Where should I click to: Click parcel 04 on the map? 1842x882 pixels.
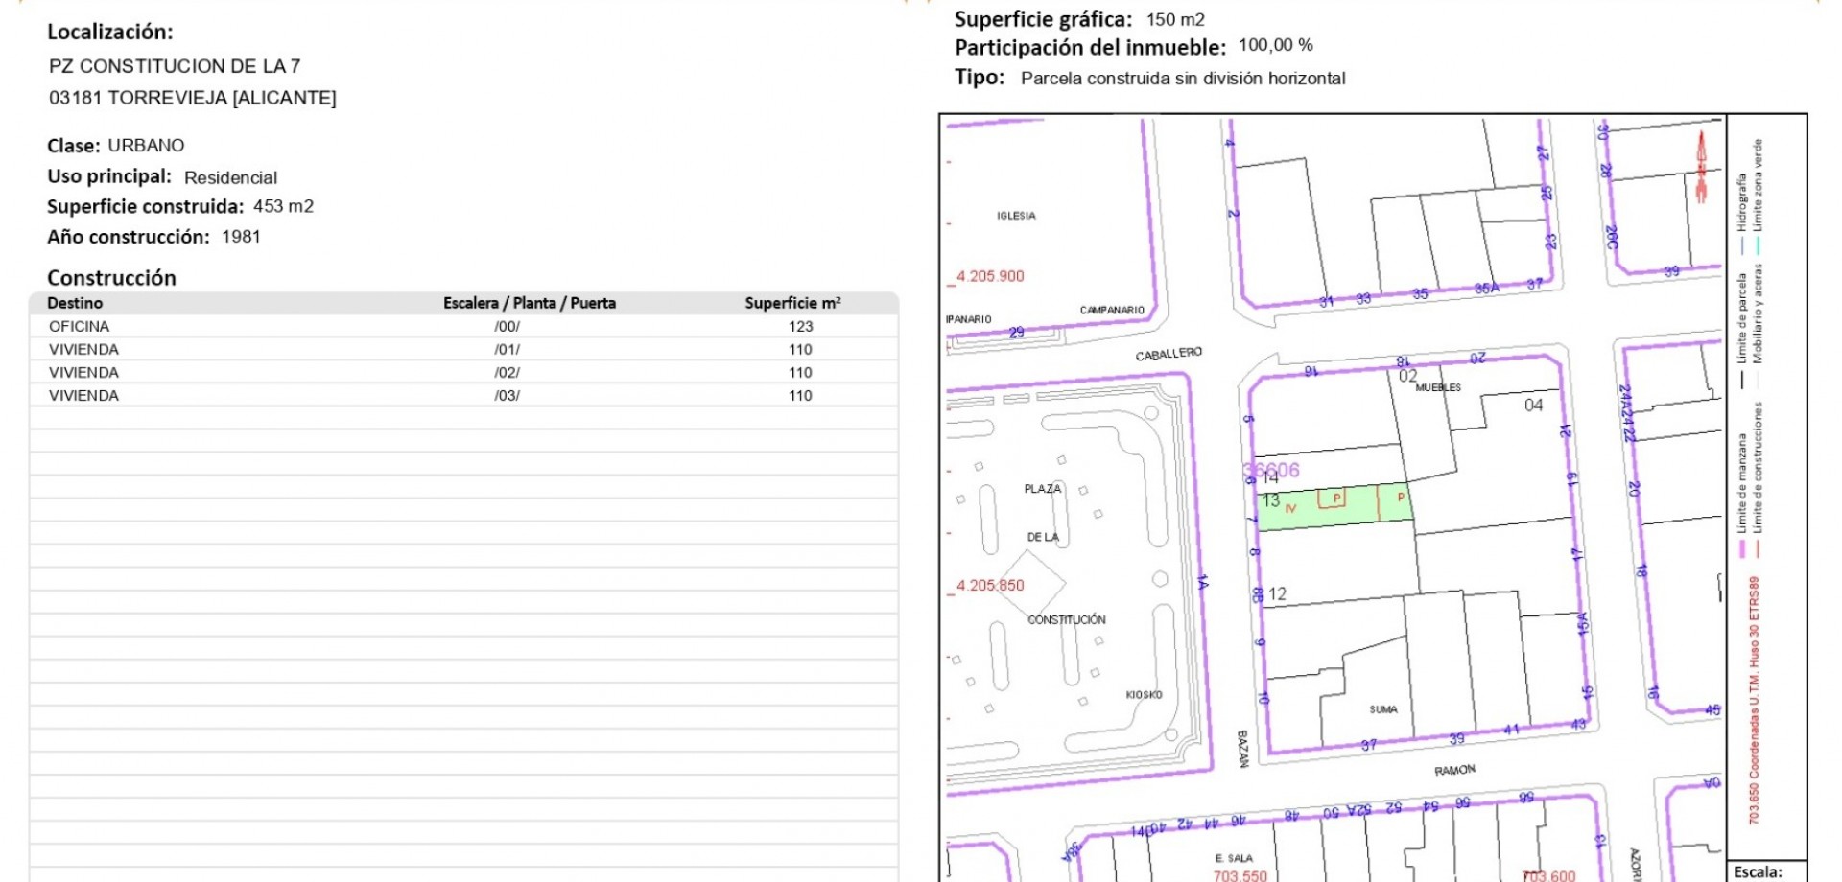pos(1533,406)
